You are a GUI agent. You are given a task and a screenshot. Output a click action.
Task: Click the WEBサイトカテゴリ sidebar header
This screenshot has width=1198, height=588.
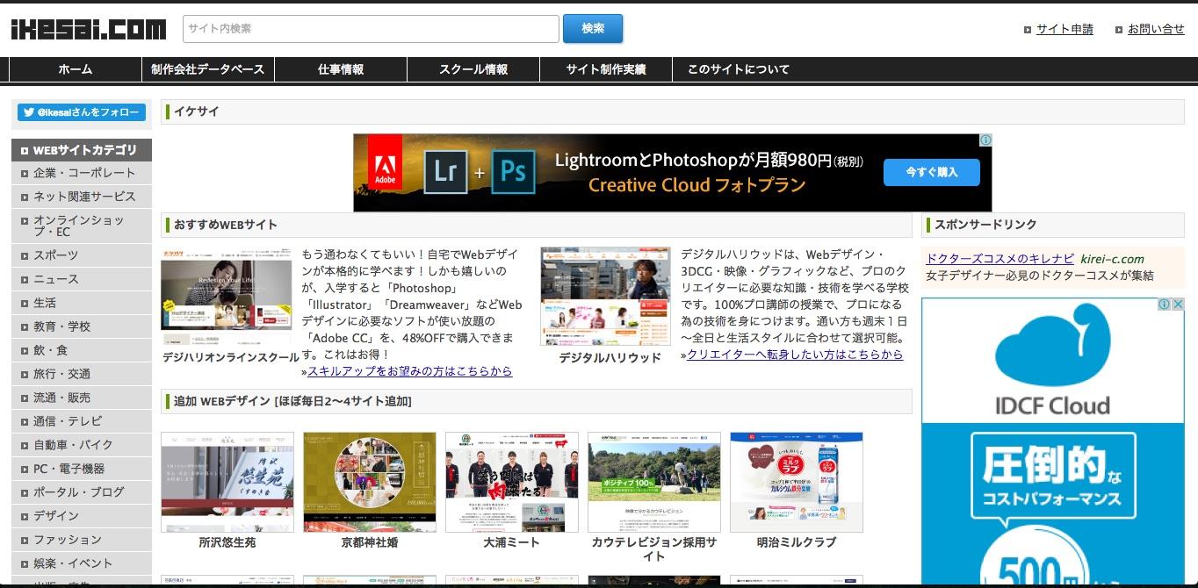(x=82, y=150)
